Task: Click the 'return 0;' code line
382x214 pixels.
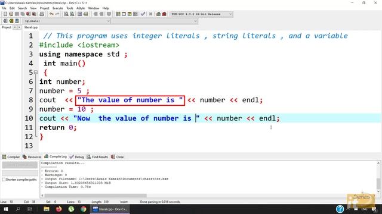Action: 58,127
